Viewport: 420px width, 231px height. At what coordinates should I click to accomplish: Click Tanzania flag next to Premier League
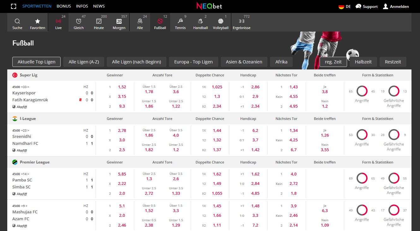15,162
